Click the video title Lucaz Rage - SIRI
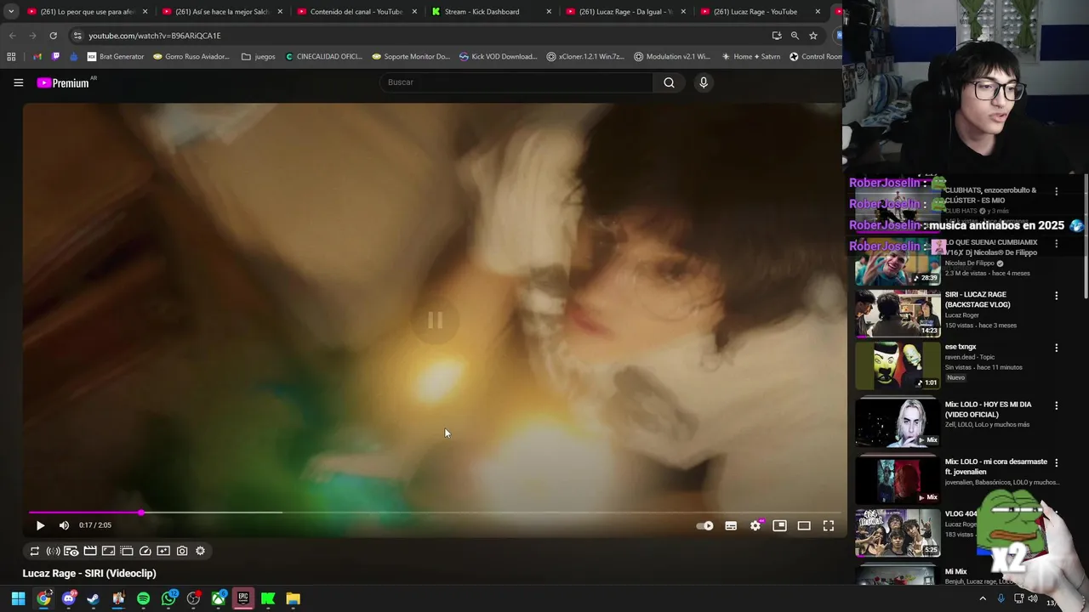The width and height of the screenshot is (1089, 612). tap(89, 574)
